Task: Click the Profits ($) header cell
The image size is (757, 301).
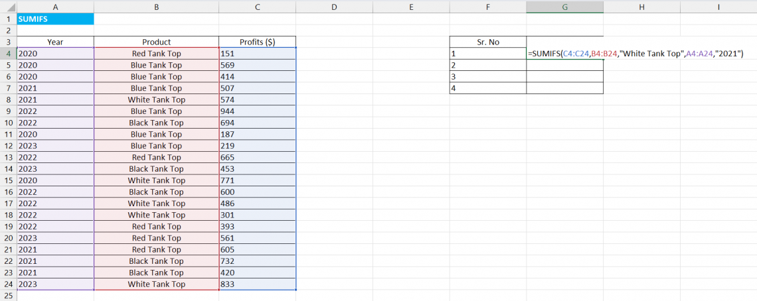Action: 257,42
